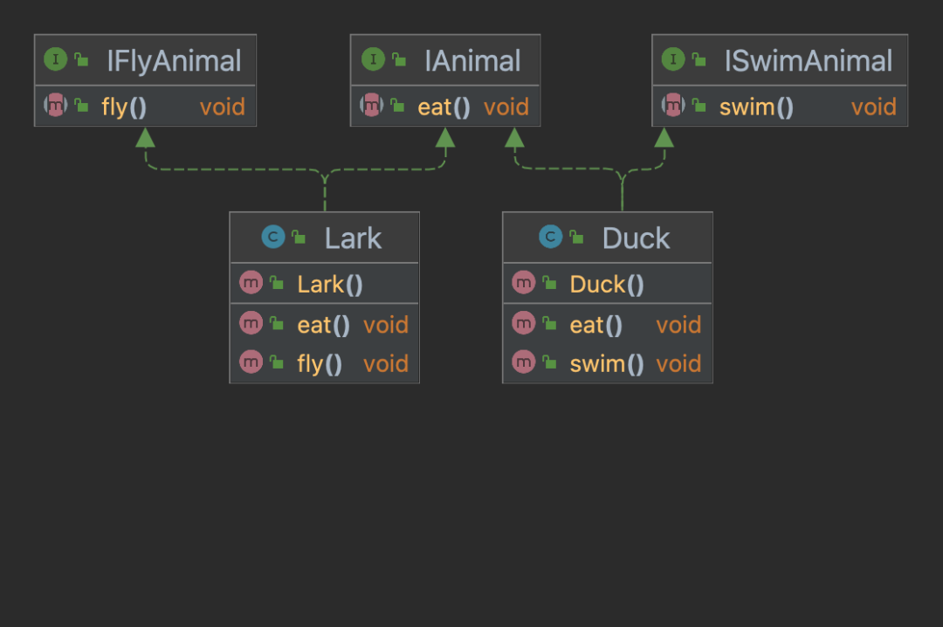The image size is (943, 627).
Task: Click the interface icon beside IAnimal
Action: tap(374, 59)
